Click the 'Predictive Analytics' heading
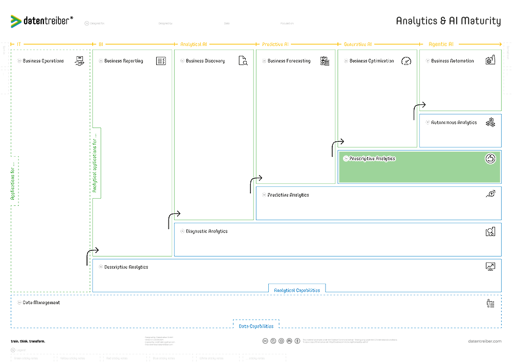 (x=288, y=195)
